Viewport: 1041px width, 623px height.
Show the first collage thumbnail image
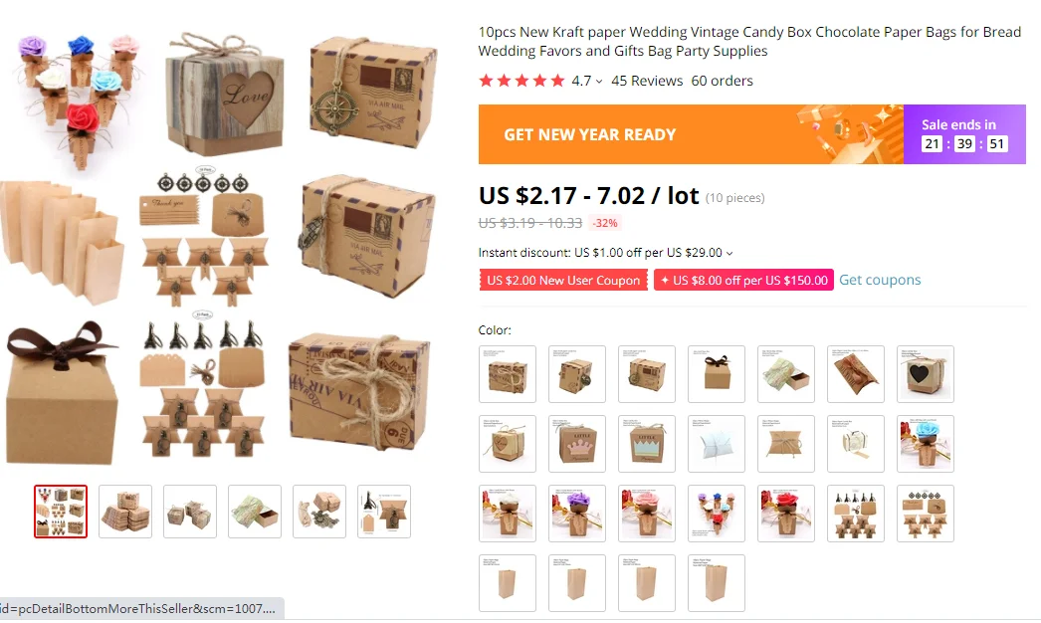click(61, 512)
